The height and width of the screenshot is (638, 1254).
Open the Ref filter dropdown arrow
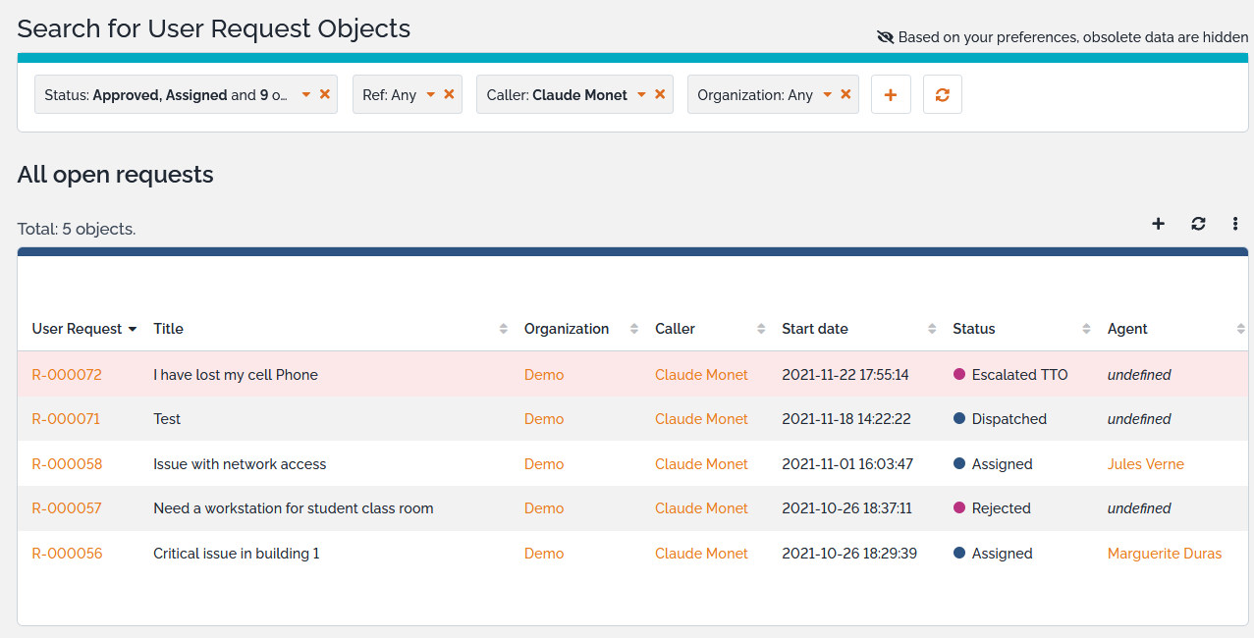pos(430,95)
